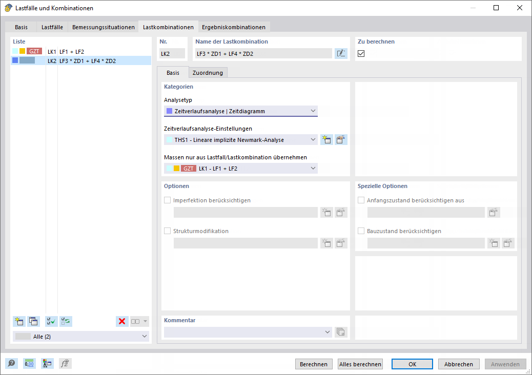Click the copy load combination icon below the list
The image size is (532, 375).
point(33,321)
